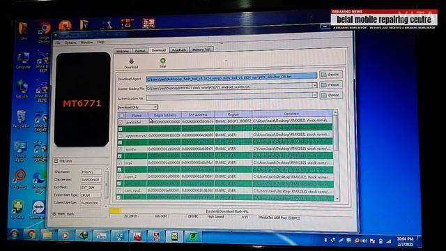Click Chip Info scrollbar up arrow
The width and height of the screenshot is (446, 251).
pyautogui.click(x=107, y=169)
